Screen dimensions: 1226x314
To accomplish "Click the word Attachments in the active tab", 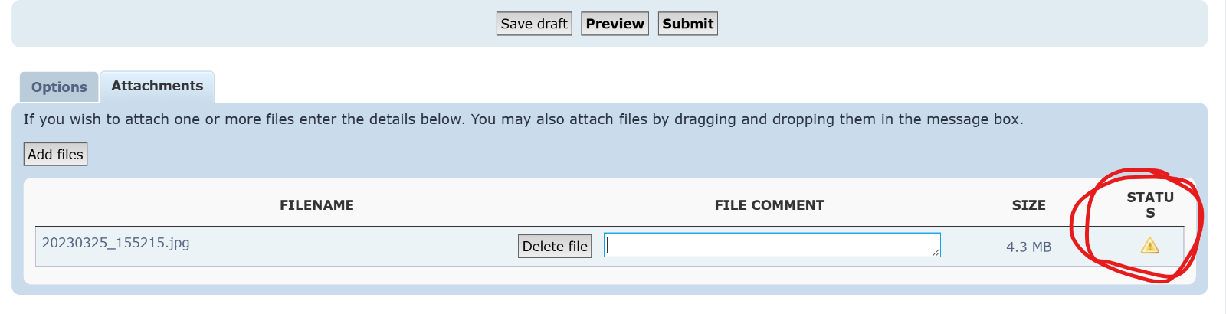I will pyautogui.click(x=157, y=86).
